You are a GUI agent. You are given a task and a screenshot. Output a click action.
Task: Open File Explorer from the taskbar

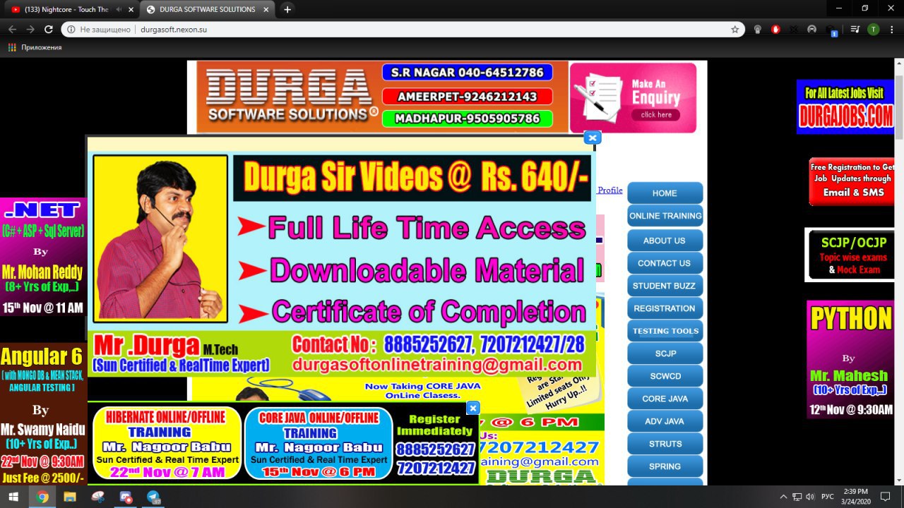(70, 497)
